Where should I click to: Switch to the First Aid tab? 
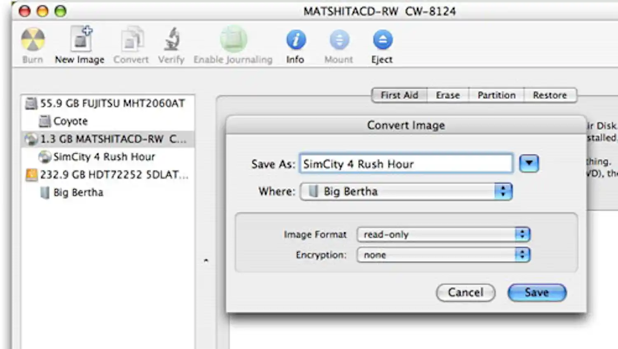[399, 95]
